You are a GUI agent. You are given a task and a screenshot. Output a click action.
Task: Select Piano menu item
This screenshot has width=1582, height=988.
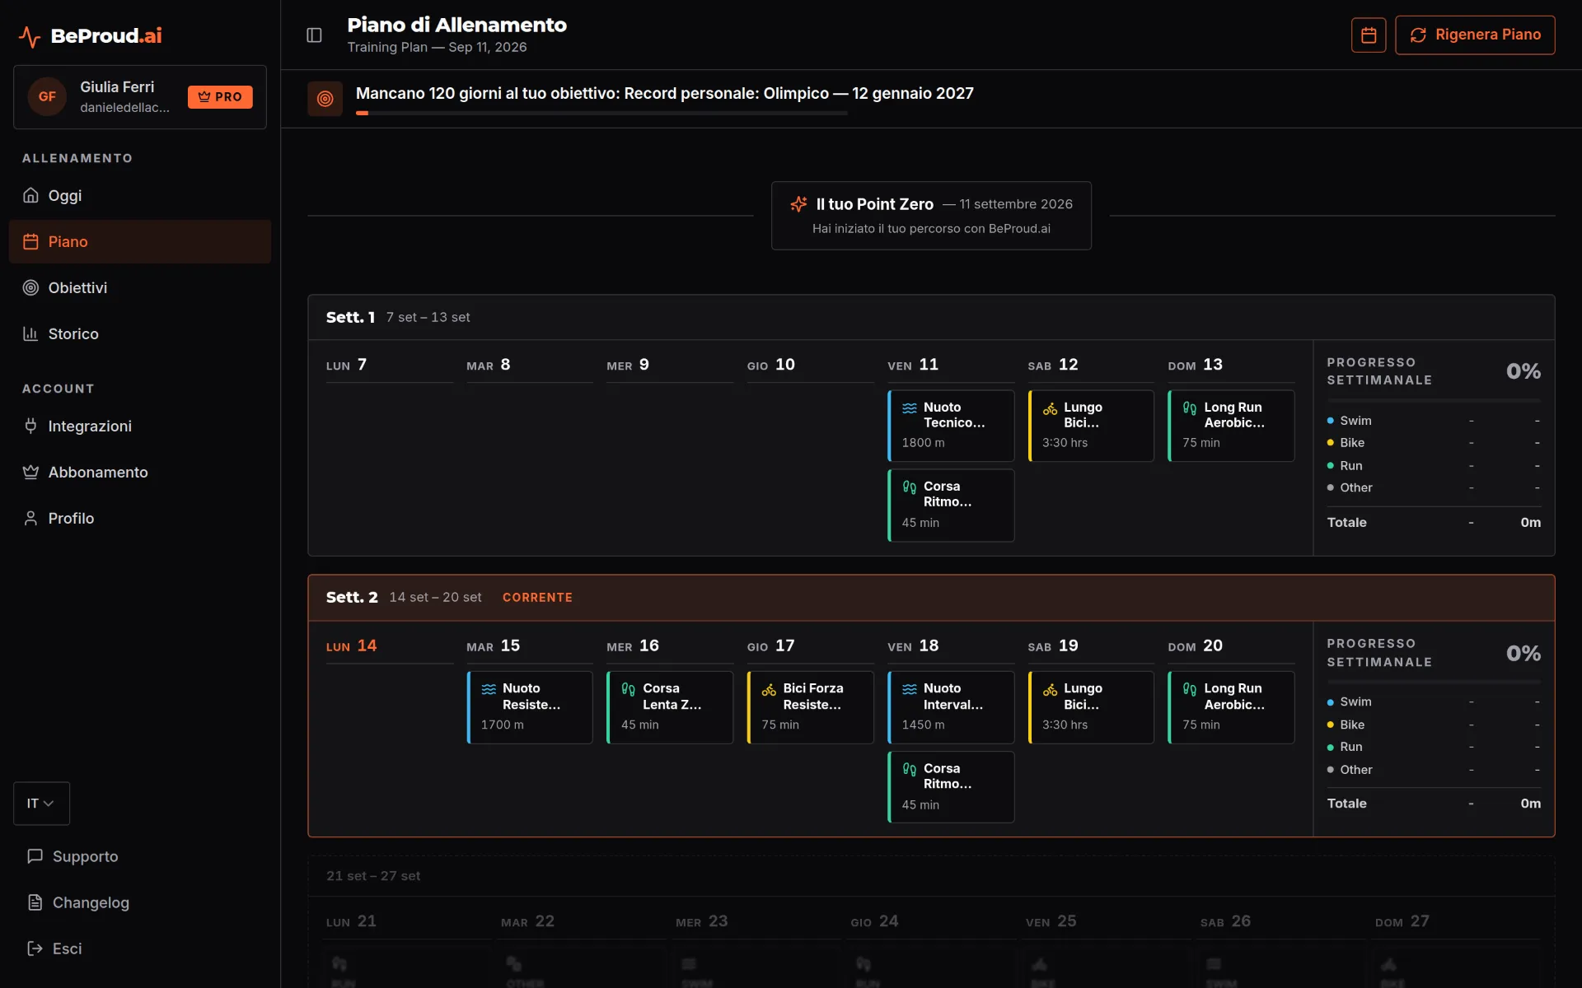coord(140,241)
